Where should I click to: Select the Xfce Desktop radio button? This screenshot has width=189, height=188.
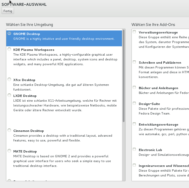pyautogui.click(x=9, y=79)
